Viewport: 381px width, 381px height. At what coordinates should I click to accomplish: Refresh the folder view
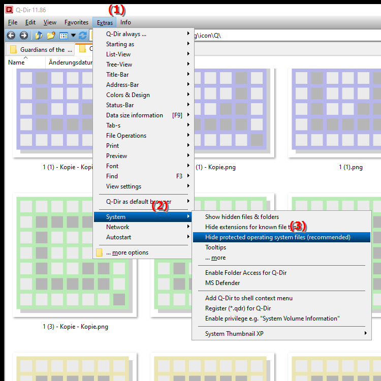83,36
